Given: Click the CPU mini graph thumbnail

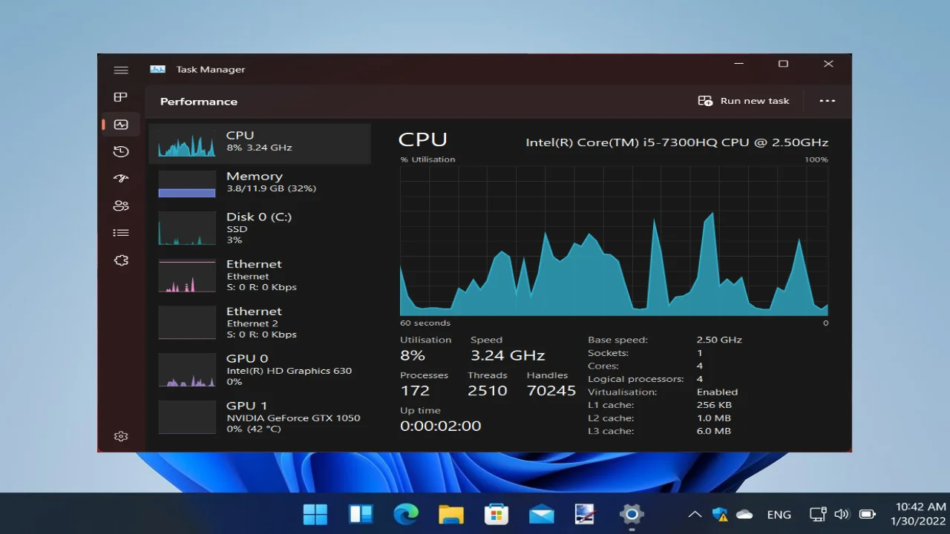Looking at the screenshot, I should coord(187,143).
